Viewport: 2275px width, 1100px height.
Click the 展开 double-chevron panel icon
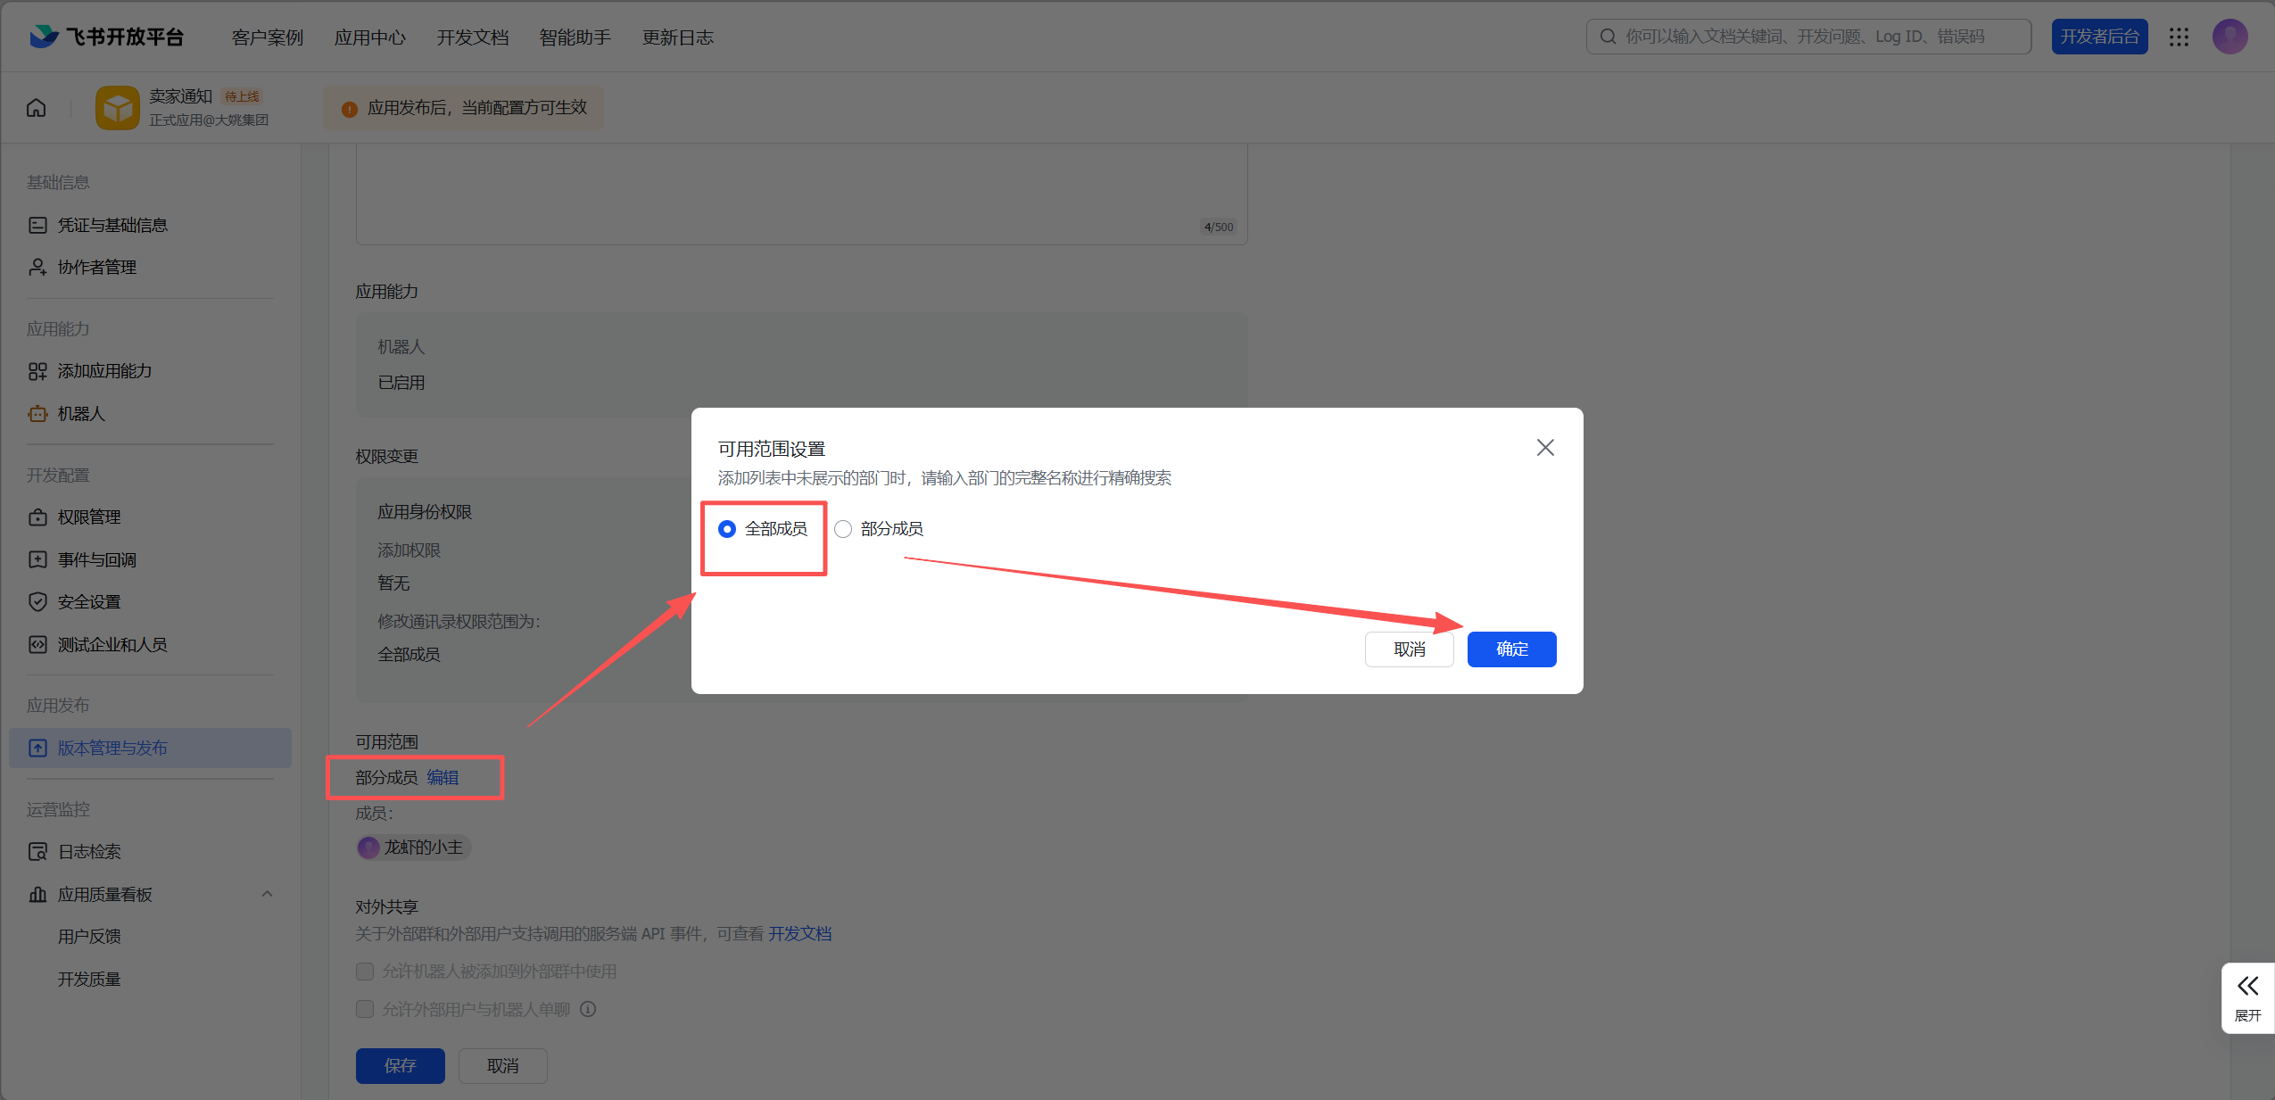click(x=2247, y=986)
